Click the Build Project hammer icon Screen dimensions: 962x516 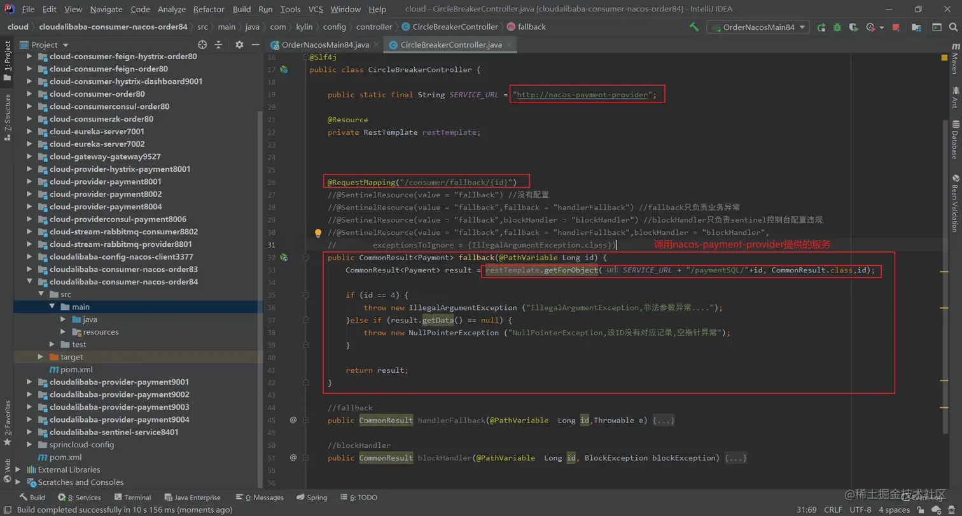[694, 27]
